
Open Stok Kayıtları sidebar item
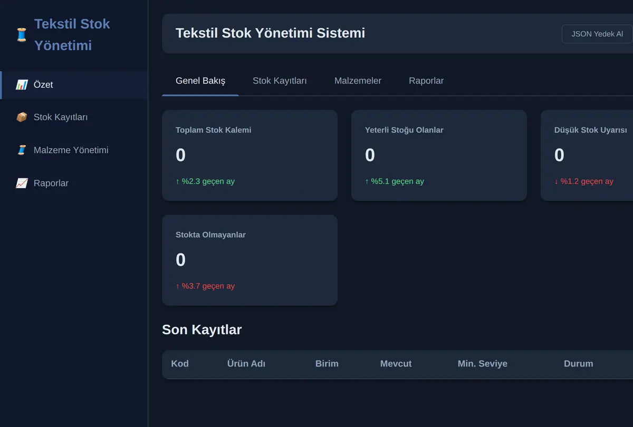[74, 117]
